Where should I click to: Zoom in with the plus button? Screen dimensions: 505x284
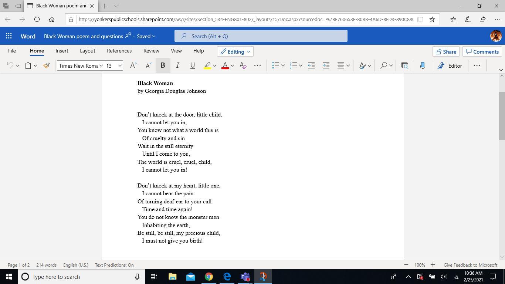433,265
